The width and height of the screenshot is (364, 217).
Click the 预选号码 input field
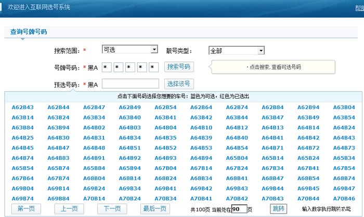(131, 84)
